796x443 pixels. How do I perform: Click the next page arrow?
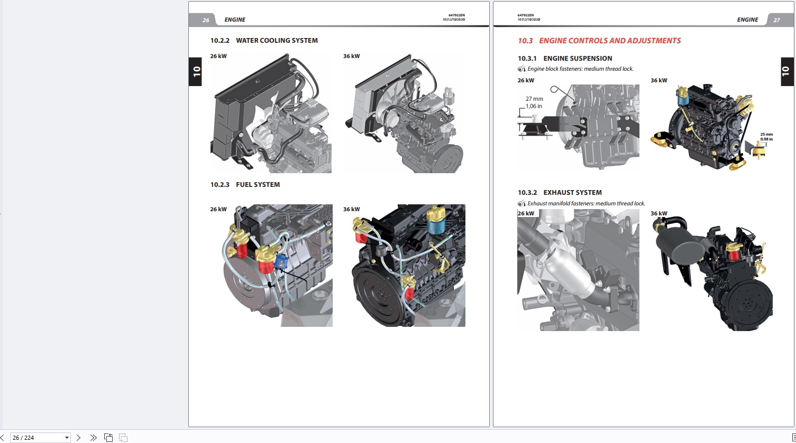pyautogui.click(x=78, y=437)
